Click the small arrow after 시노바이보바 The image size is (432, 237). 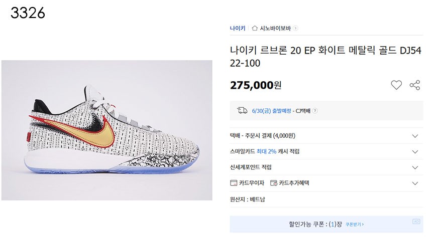click(x=296, y=29)
